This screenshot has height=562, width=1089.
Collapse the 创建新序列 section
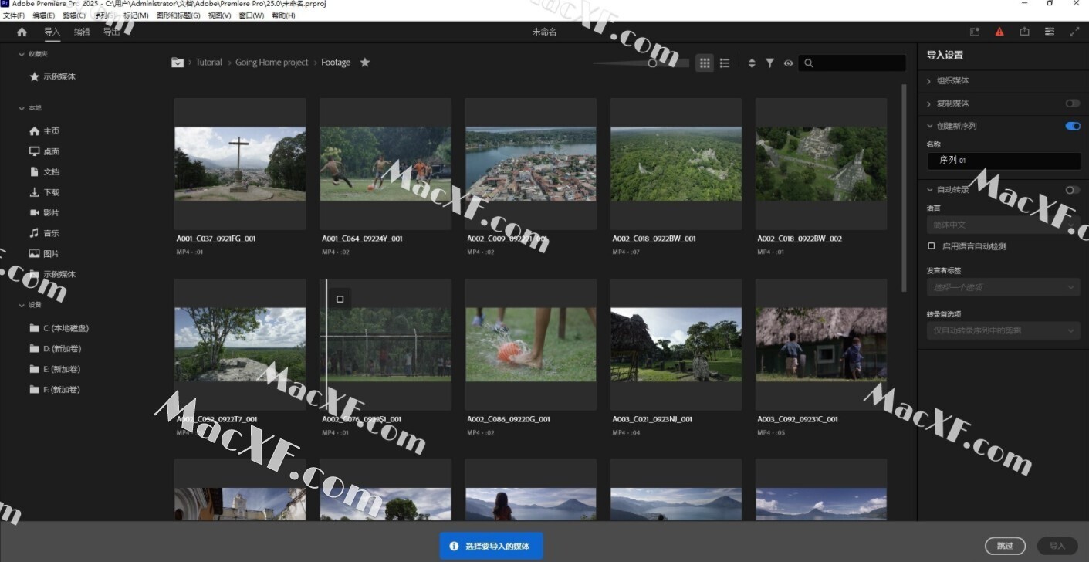(930, 126)
